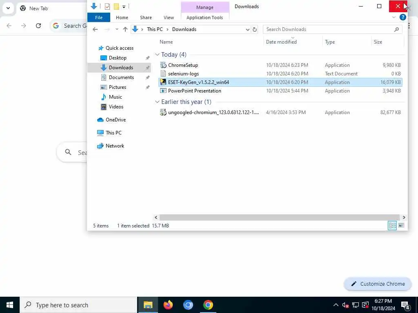Reload page in Chrome window
The image size is (418, 313).
tap(38, 26)
